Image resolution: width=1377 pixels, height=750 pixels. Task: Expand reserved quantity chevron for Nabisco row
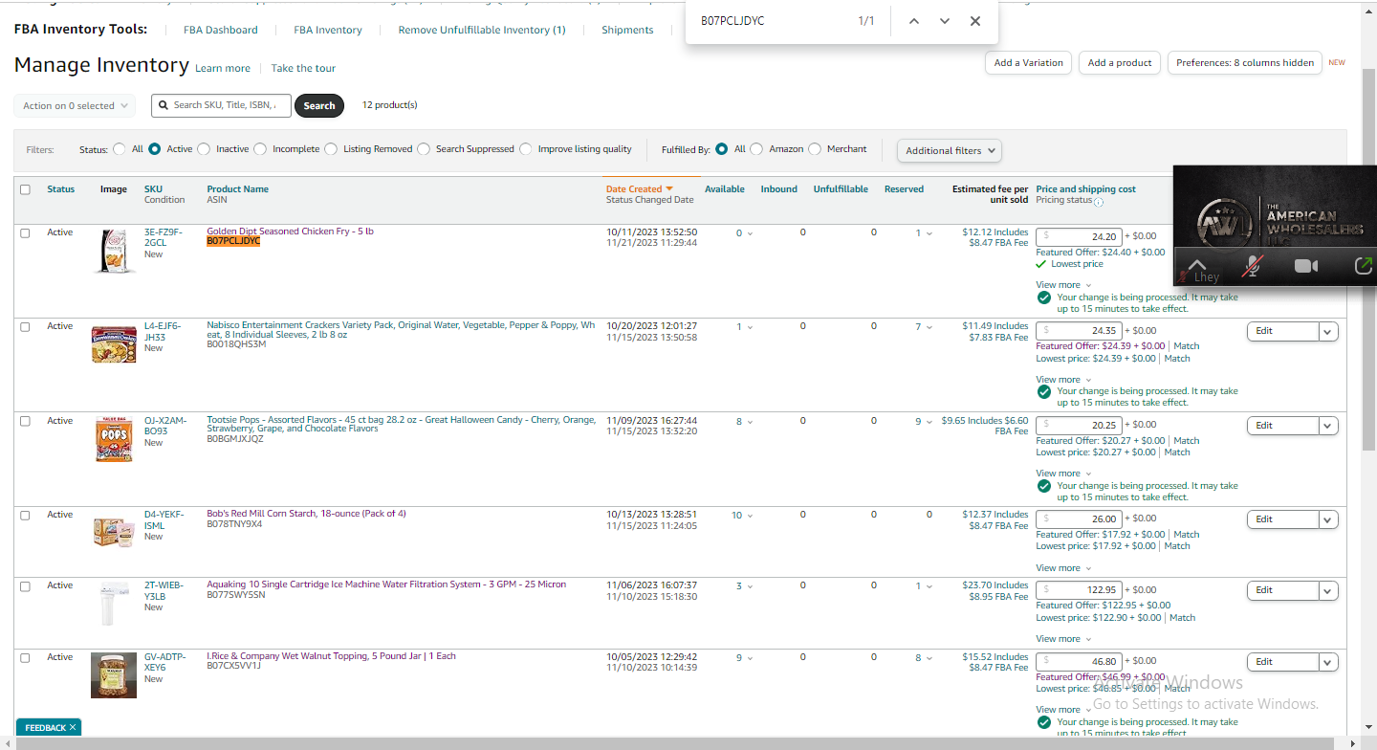tap(929, 327)
